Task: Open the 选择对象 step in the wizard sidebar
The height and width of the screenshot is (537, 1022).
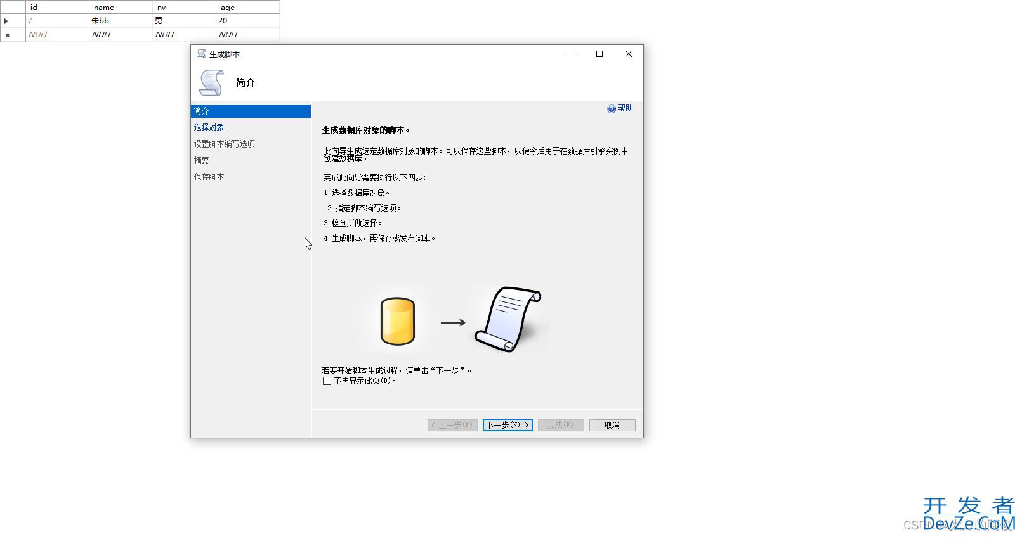Action: pos(209,127)
